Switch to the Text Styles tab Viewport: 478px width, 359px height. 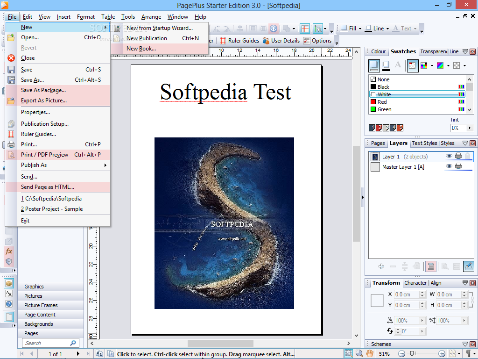coord(424,143)
